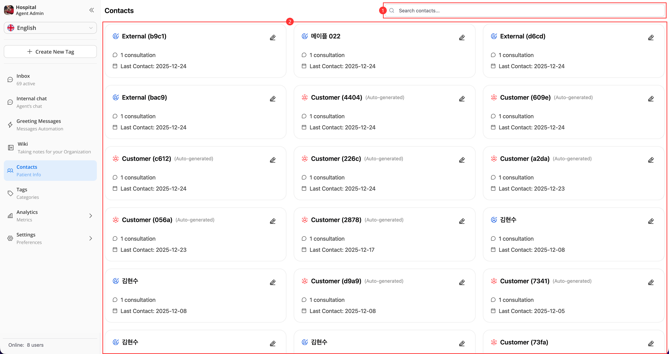Click the Settings preferences gear icon
This screenshot has width=669, height=354.
point(10,238)
